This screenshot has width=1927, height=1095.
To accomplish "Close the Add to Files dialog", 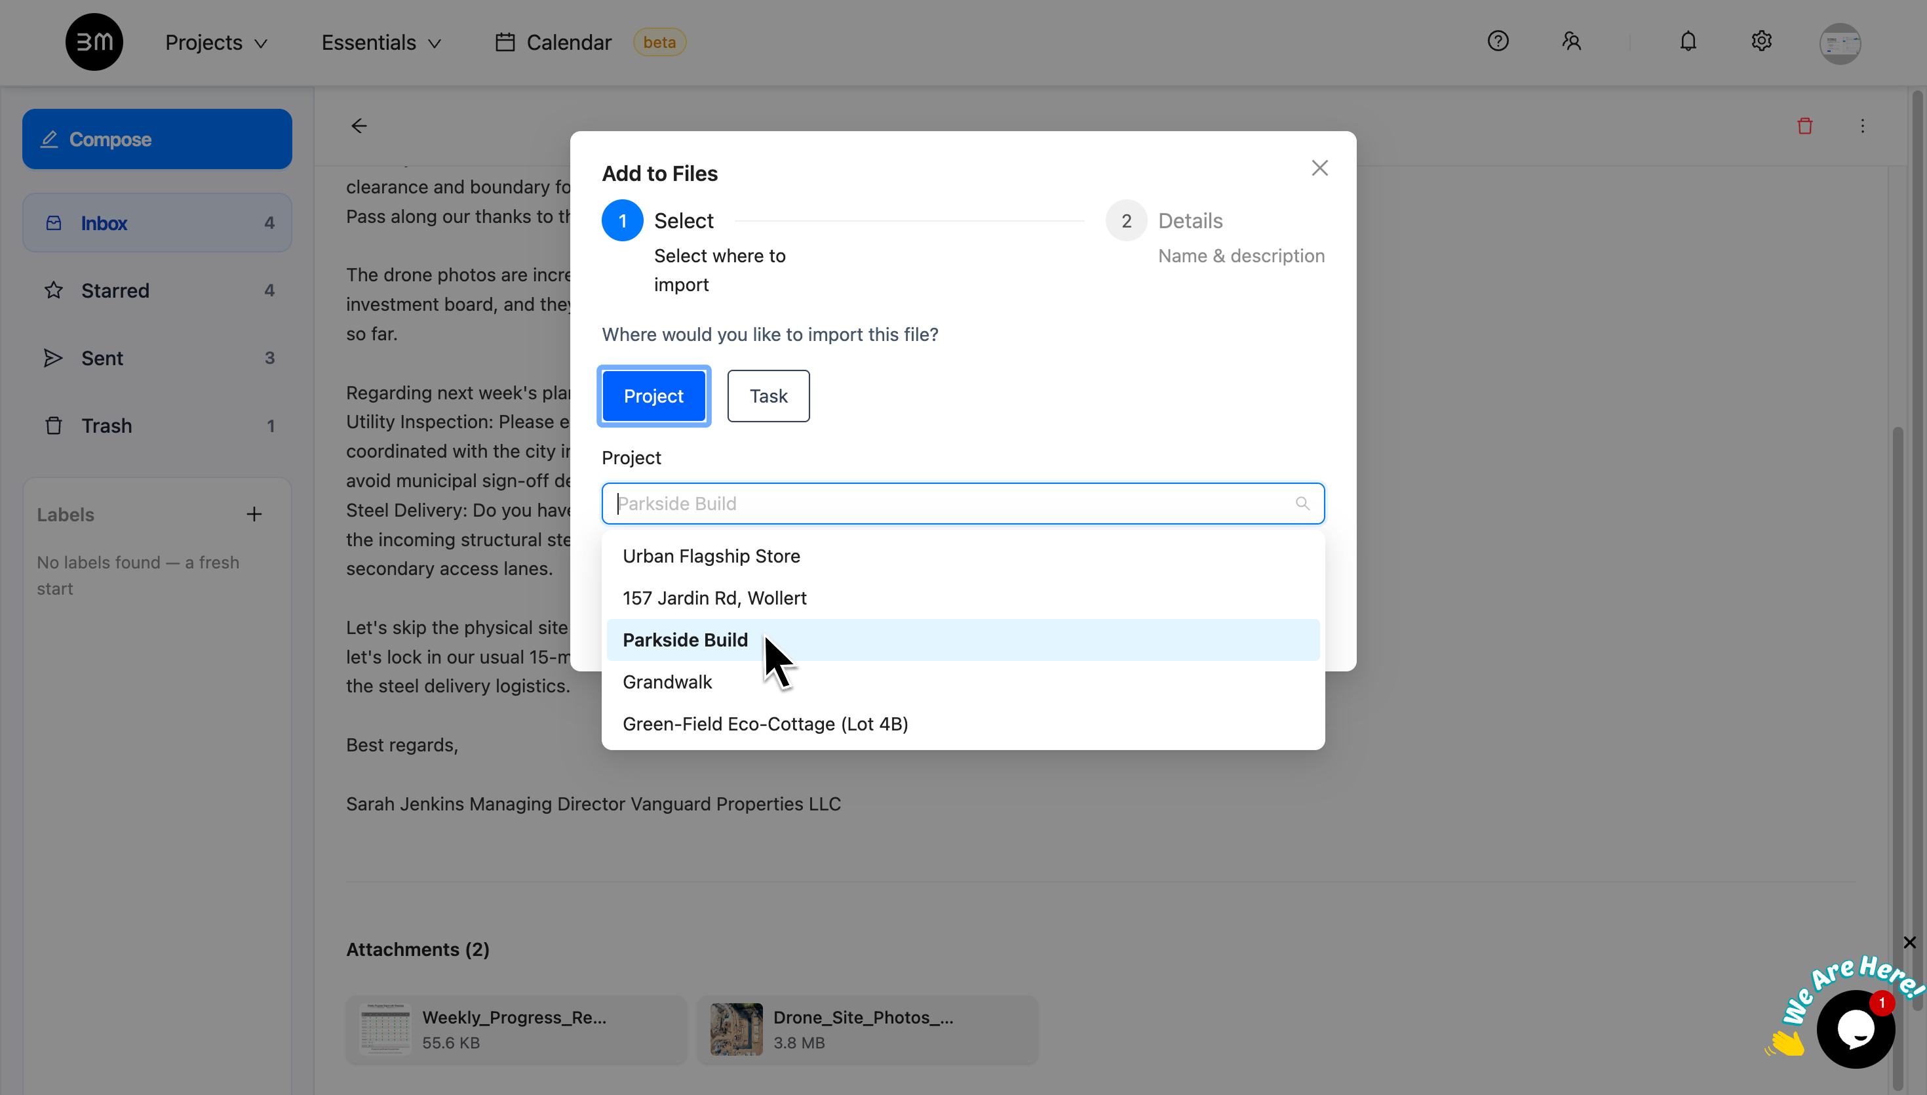I will point(1320,168).
